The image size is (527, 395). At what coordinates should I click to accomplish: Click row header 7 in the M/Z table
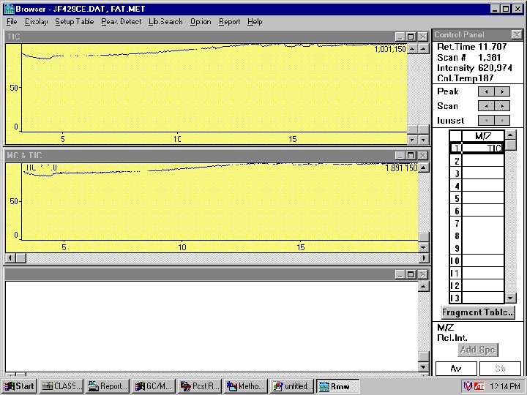pyautogui.click(x=456, y=224)
